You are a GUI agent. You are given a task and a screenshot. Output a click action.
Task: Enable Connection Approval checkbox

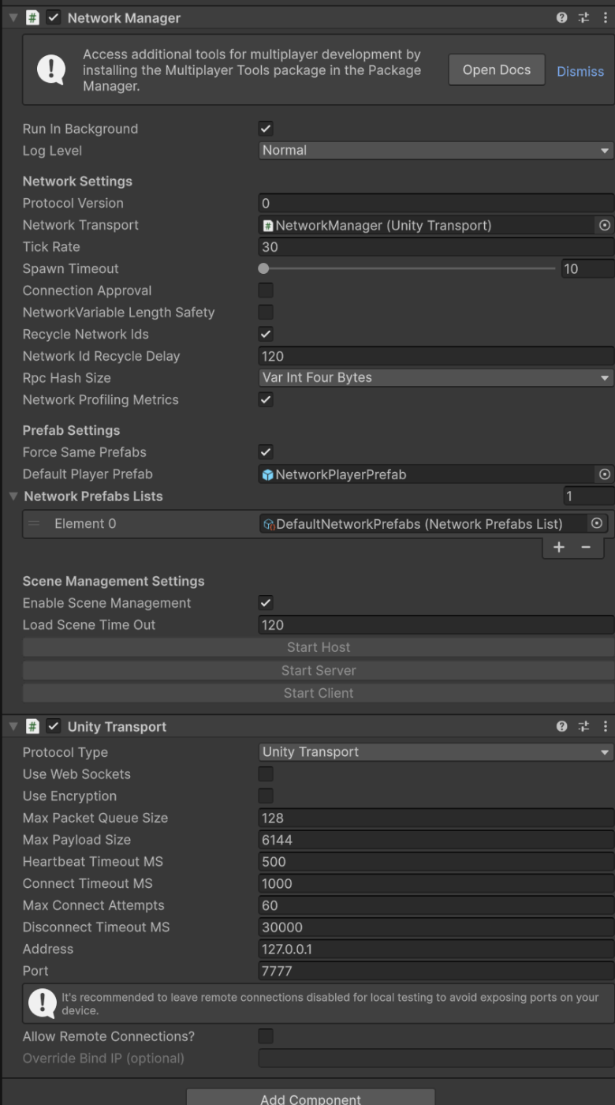point(266,290)
